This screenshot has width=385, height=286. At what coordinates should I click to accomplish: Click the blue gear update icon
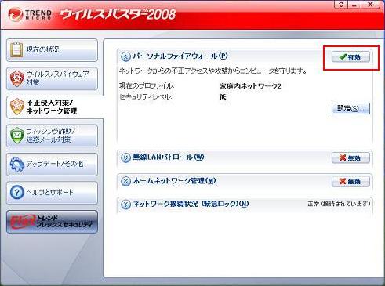pyautogui.click(x=17, y=164)
